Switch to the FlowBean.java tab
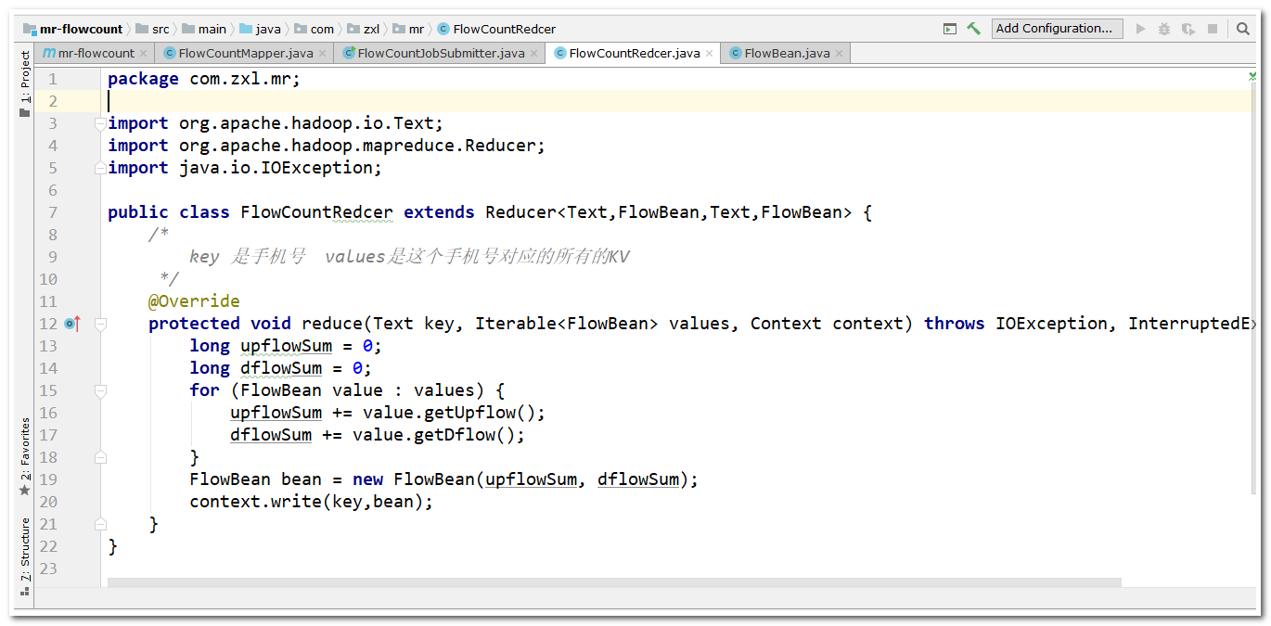The width and height of the screenshot is (1271, 626). pos(787,54)
